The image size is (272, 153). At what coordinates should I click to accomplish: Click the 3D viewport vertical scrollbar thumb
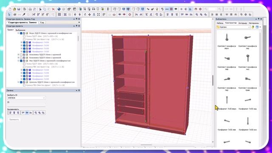click(x=213, y=80)
